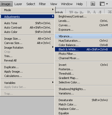Choose the Variables entry
This screenshot has height=115, width=112.
pyautogui.click(x=27, y=83)
